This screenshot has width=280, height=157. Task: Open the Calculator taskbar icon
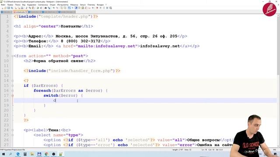pos(25,154)
